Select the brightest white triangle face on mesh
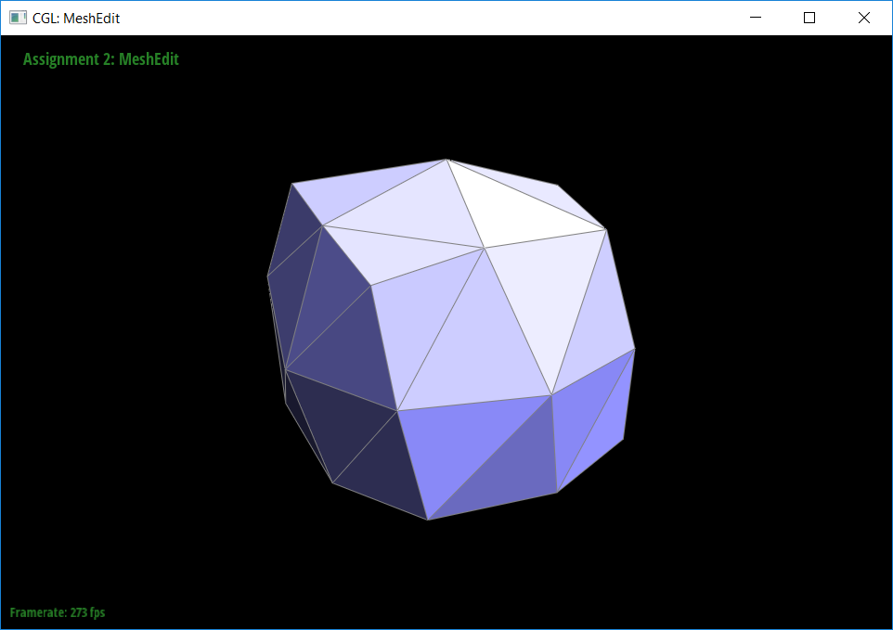This screenshot has height=630, width=893. click(511, 214)
